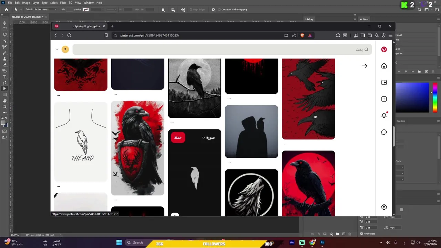Select the Move tool in Photoshop toolbar
This screenshot has width=441, height=248.
point(4,23)
